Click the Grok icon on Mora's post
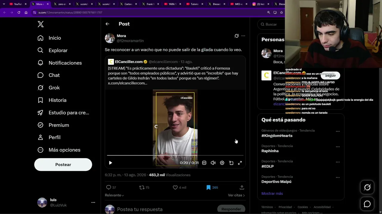The height and width of the screenshot is (214, 382). [236, 36]
